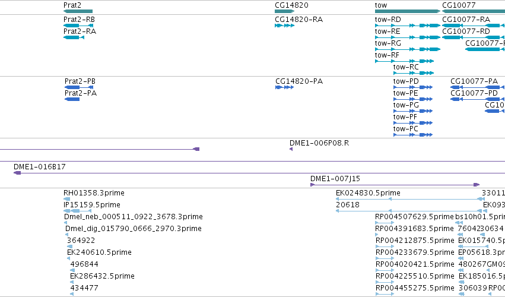The height and width of the screenshot is (297, 505).
Task: Select the Prat2 gene glyph
Action: tap(78, 11)
